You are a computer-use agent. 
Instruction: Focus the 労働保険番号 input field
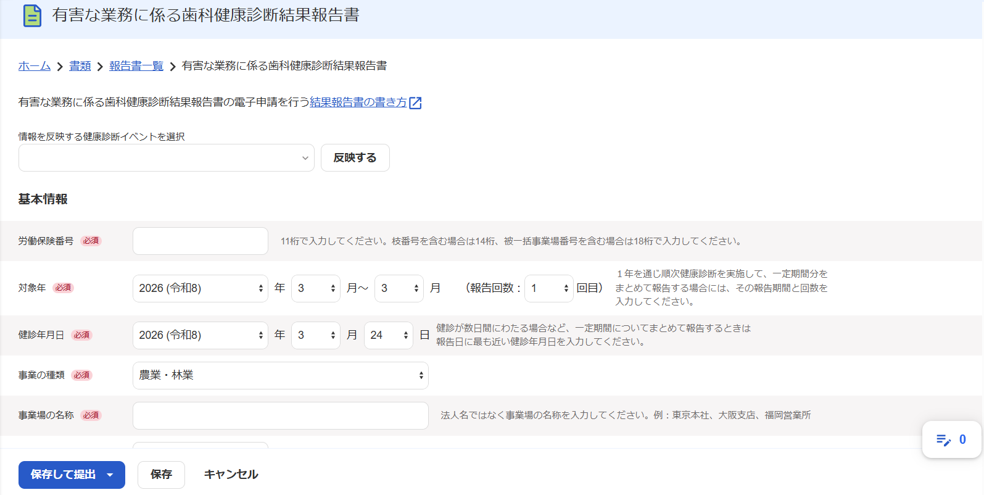pos(201,241)
